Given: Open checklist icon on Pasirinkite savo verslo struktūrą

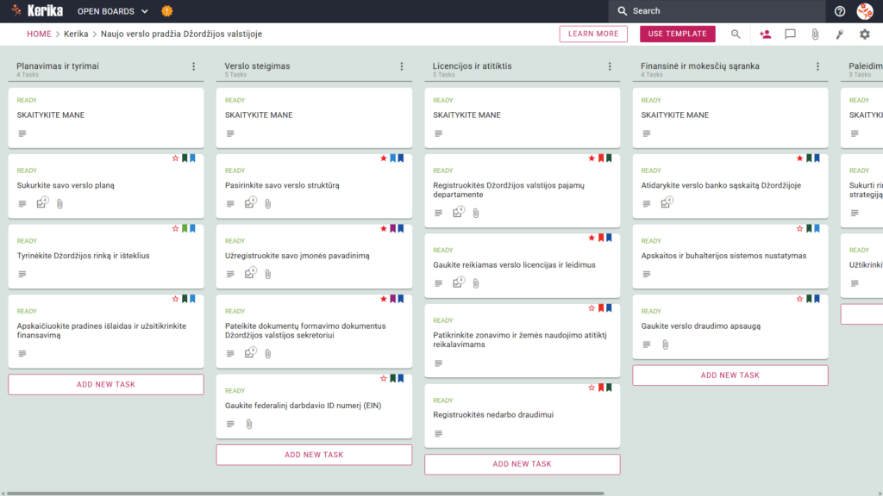Looking at the screenshot, I should [x=251, y=203].
